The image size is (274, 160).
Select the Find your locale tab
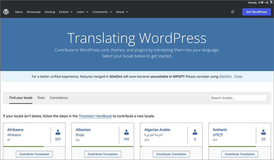click(x=21, y=98)
